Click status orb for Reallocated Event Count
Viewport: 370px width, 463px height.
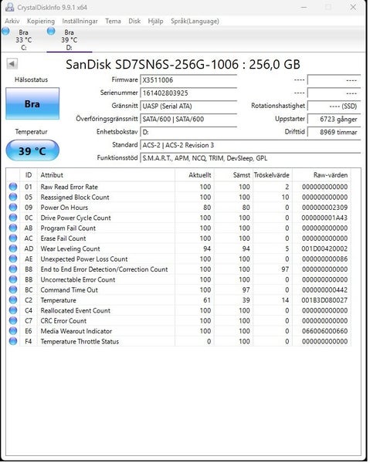pos(13,310)
